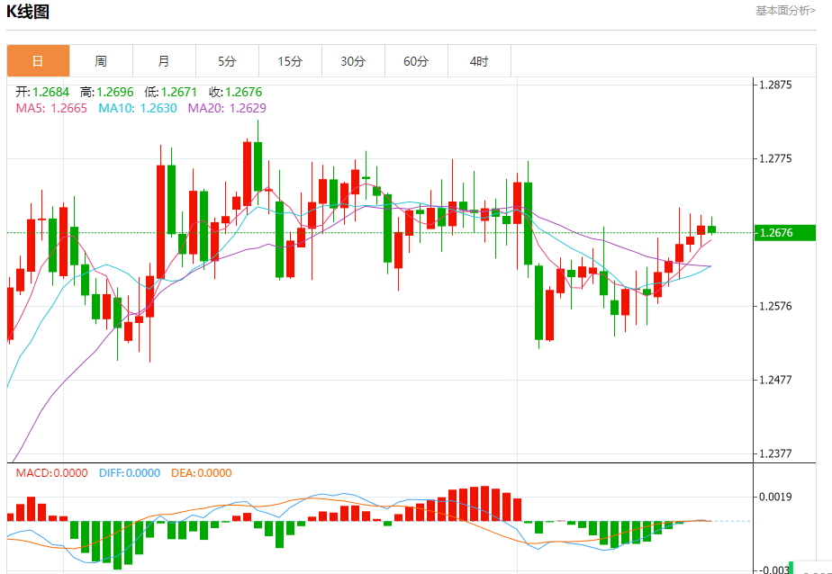Click the 开 opening price value 1.2684
The image size is (832, 574).
45,92
